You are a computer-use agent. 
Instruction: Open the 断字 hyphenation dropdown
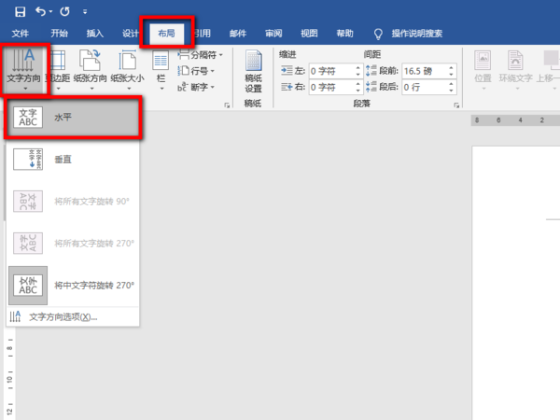tap(196, 87)
